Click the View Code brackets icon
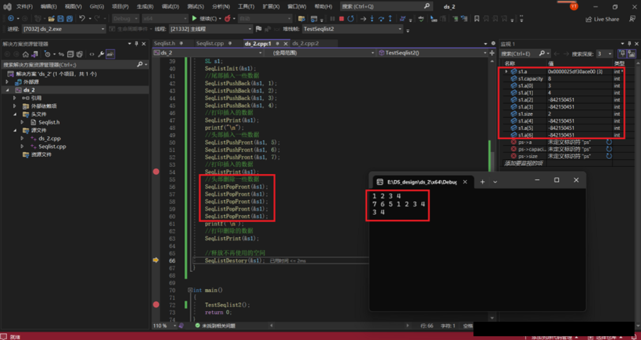This screenshot has height=340, width=641. coord(92,54)
